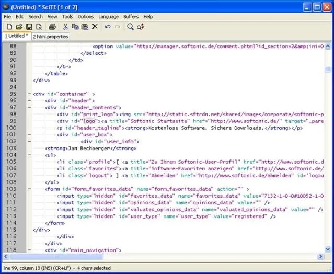The width and height of the screenshot is (334, 274).
Task: Click "form_favorites_data" id value on line 109
Action: click(x=103, y=189)
